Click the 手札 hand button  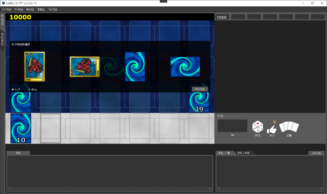coord(18,153)
